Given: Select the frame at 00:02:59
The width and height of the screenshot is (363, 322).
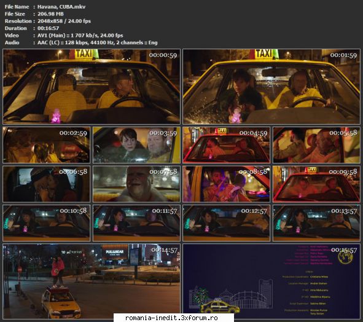Looking at the screenshot, I should (47, 145).
